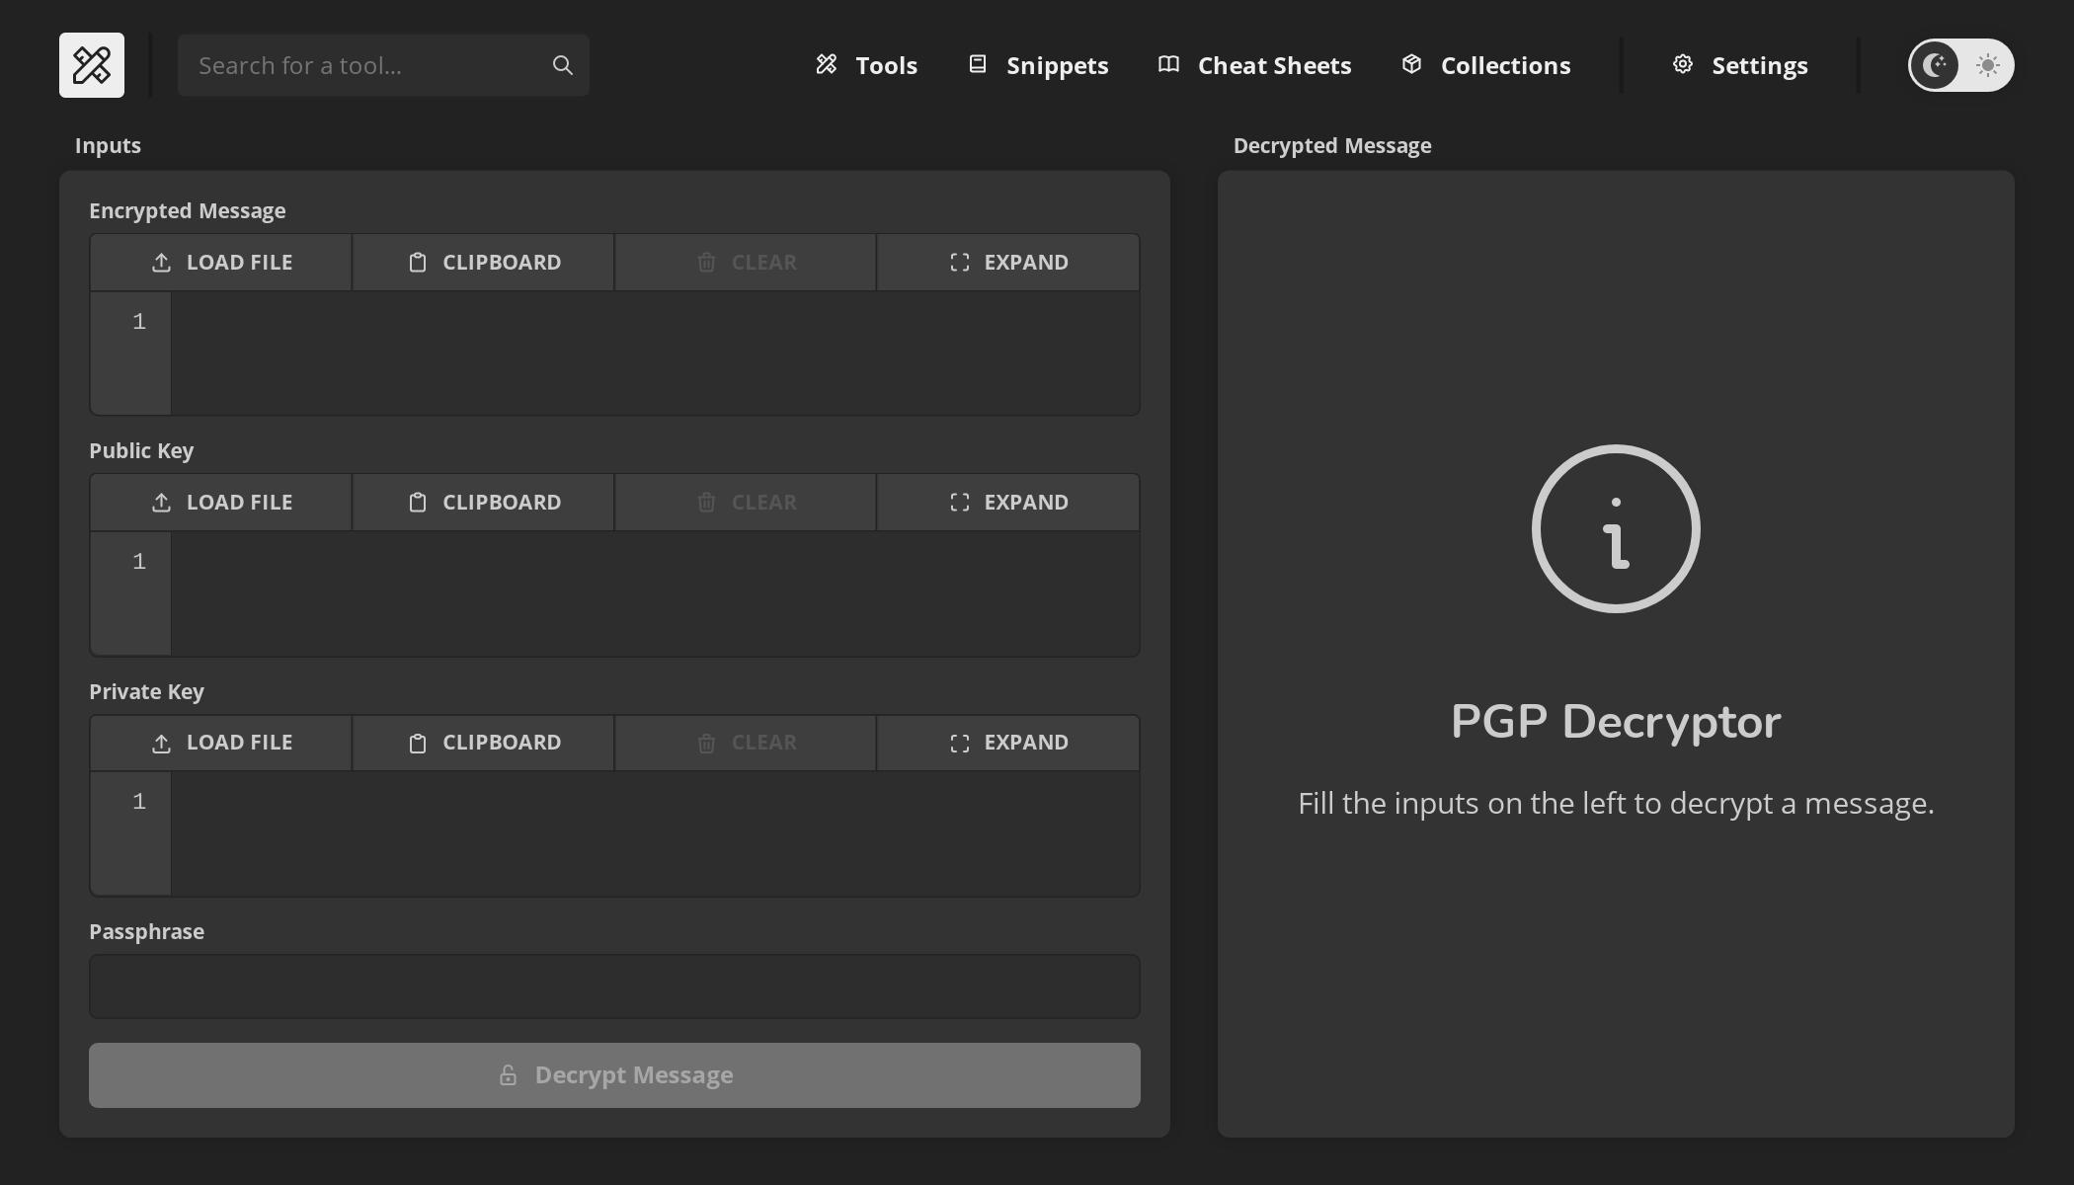Click the moon icon in theme switch
This screenshot has width=2074, height=1185.
(1934, 65)
